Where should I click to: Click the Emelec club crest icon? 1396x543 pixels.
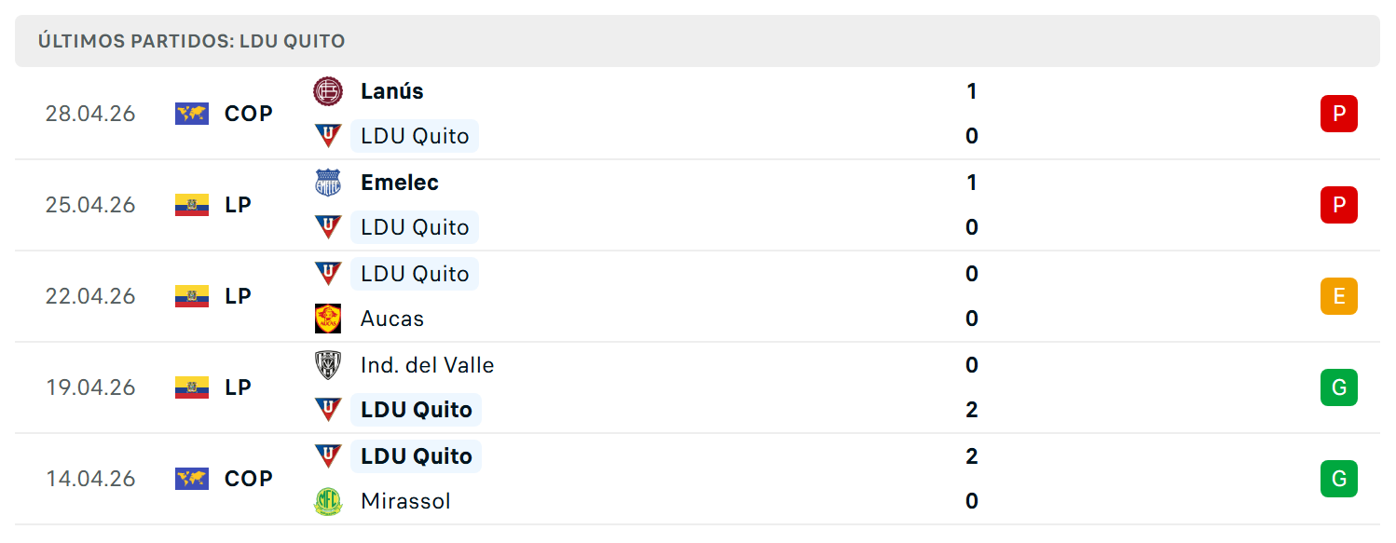pos(328,183)
